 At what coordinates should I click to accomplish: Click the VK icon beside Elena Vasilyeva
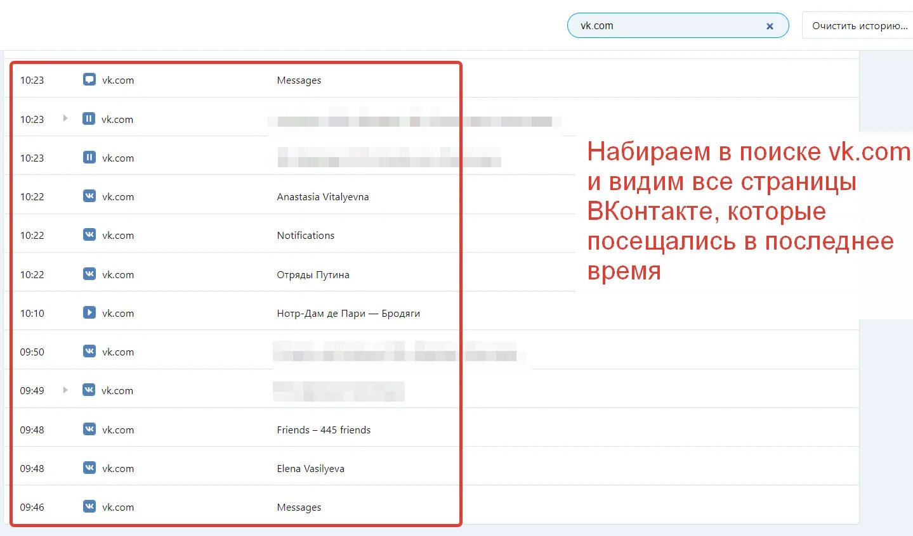[89, 468]
